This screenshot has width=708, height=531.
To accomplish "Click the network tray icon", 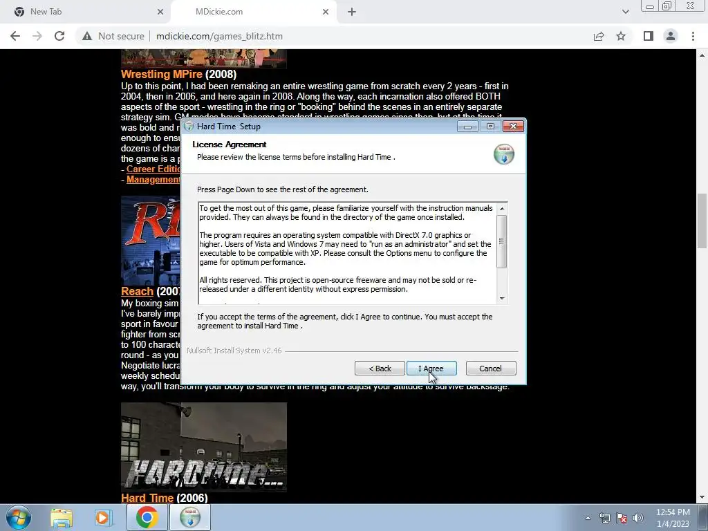I will point(604,518).
